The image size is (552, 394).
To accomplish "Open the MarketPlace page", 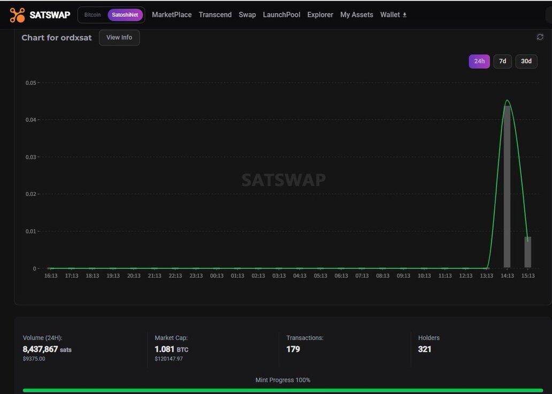I will tap(172, 15).
